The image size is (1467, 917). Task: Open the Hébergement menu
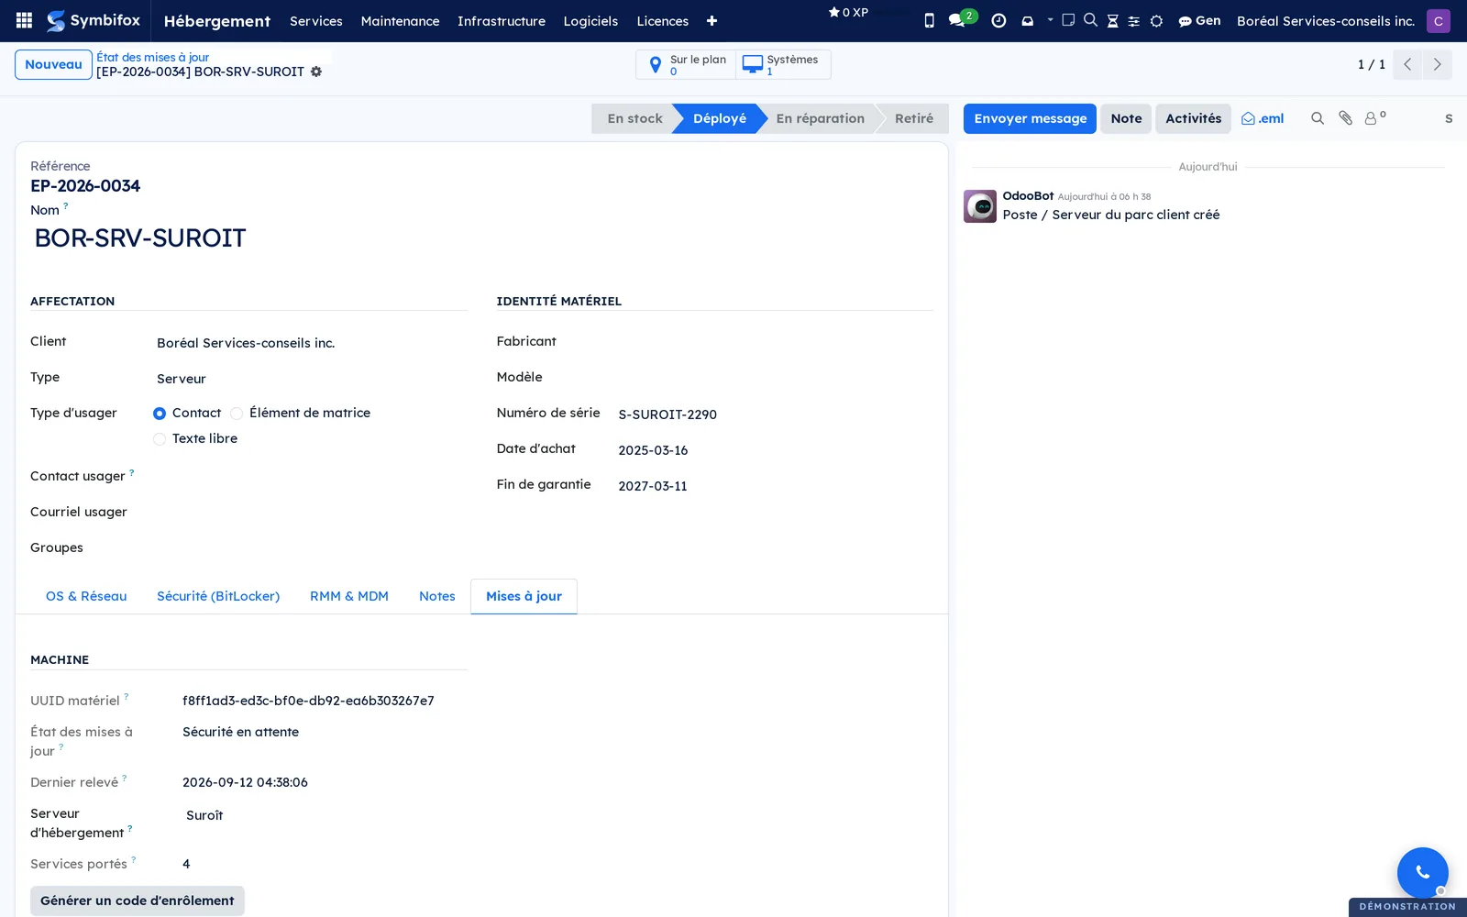tap(217, 21)
